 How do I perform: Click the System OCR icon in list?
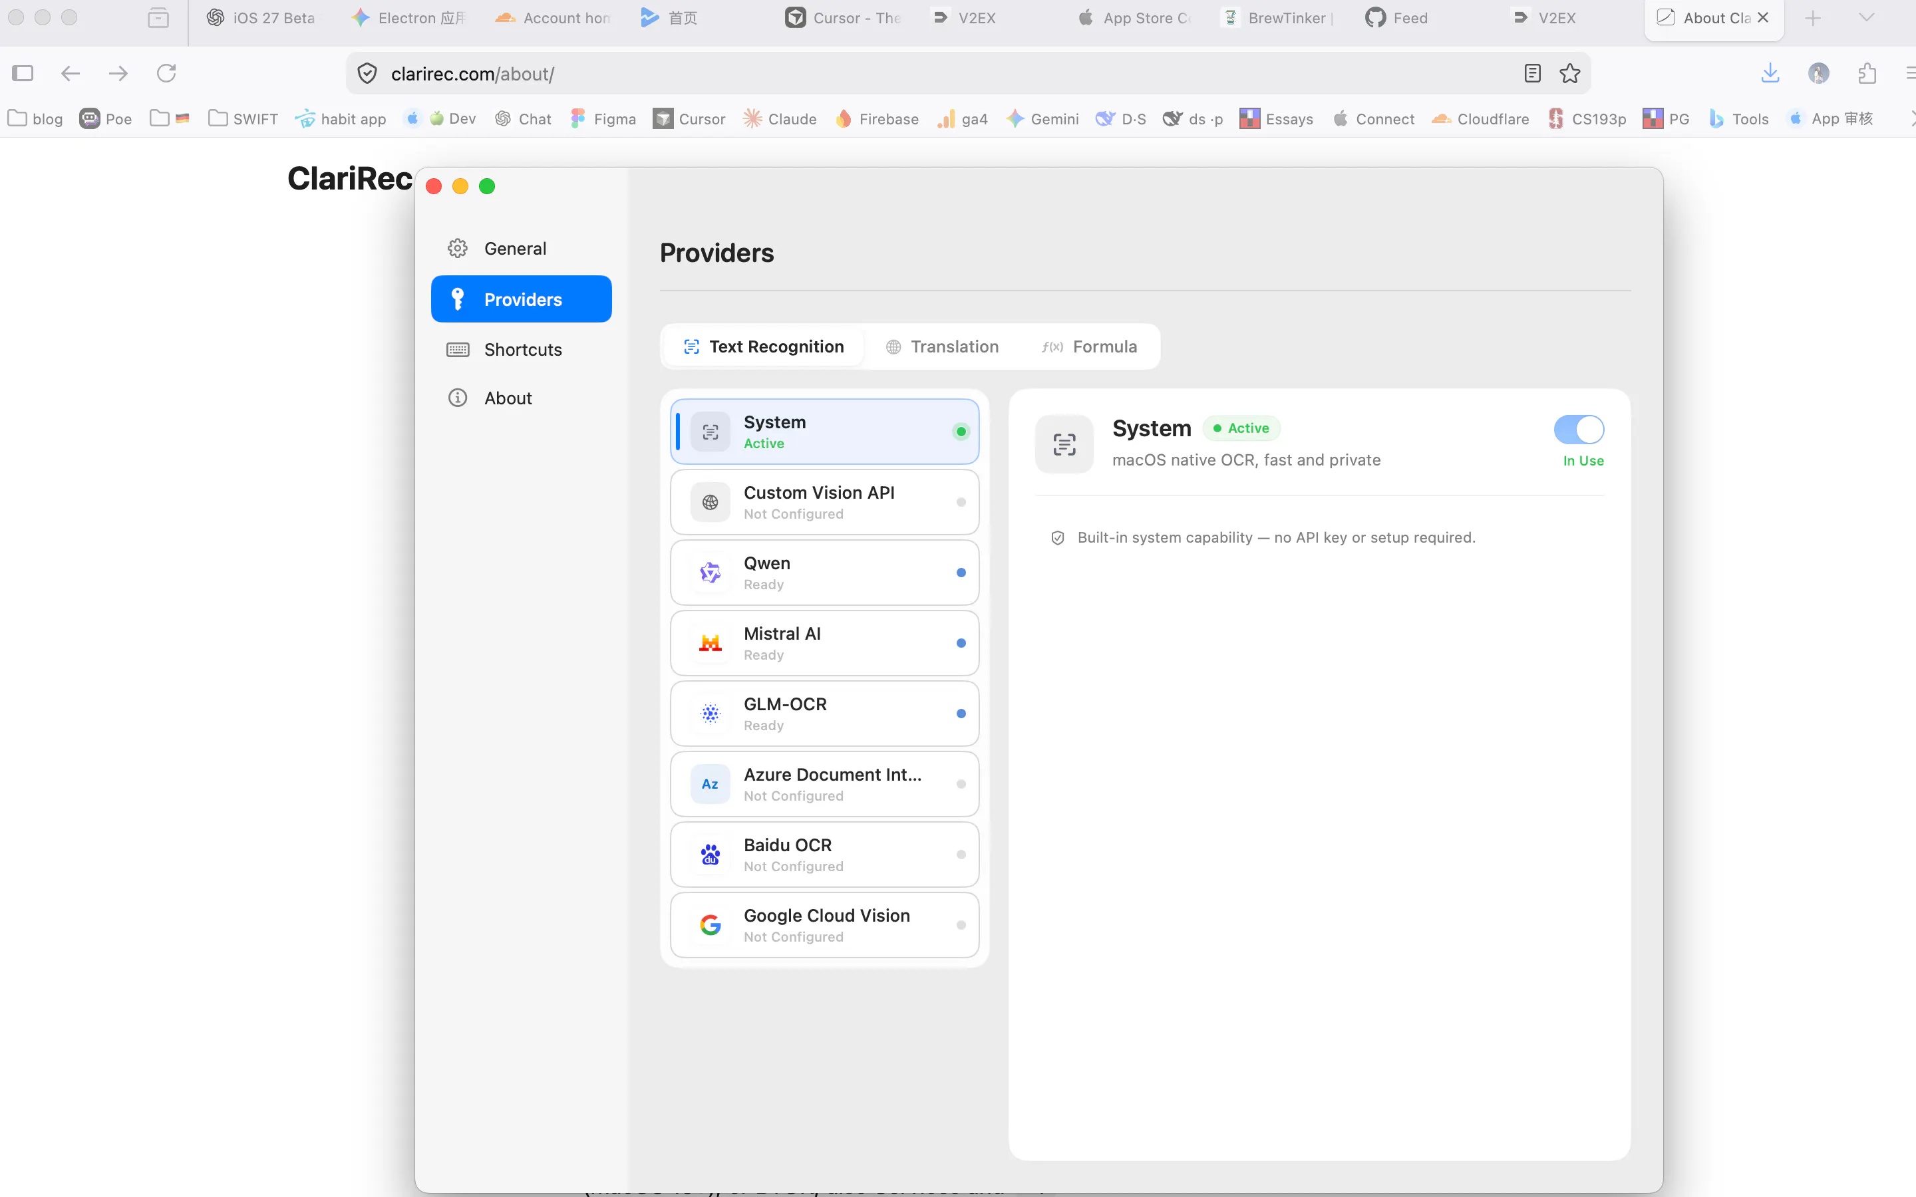[x=711, y=432]
